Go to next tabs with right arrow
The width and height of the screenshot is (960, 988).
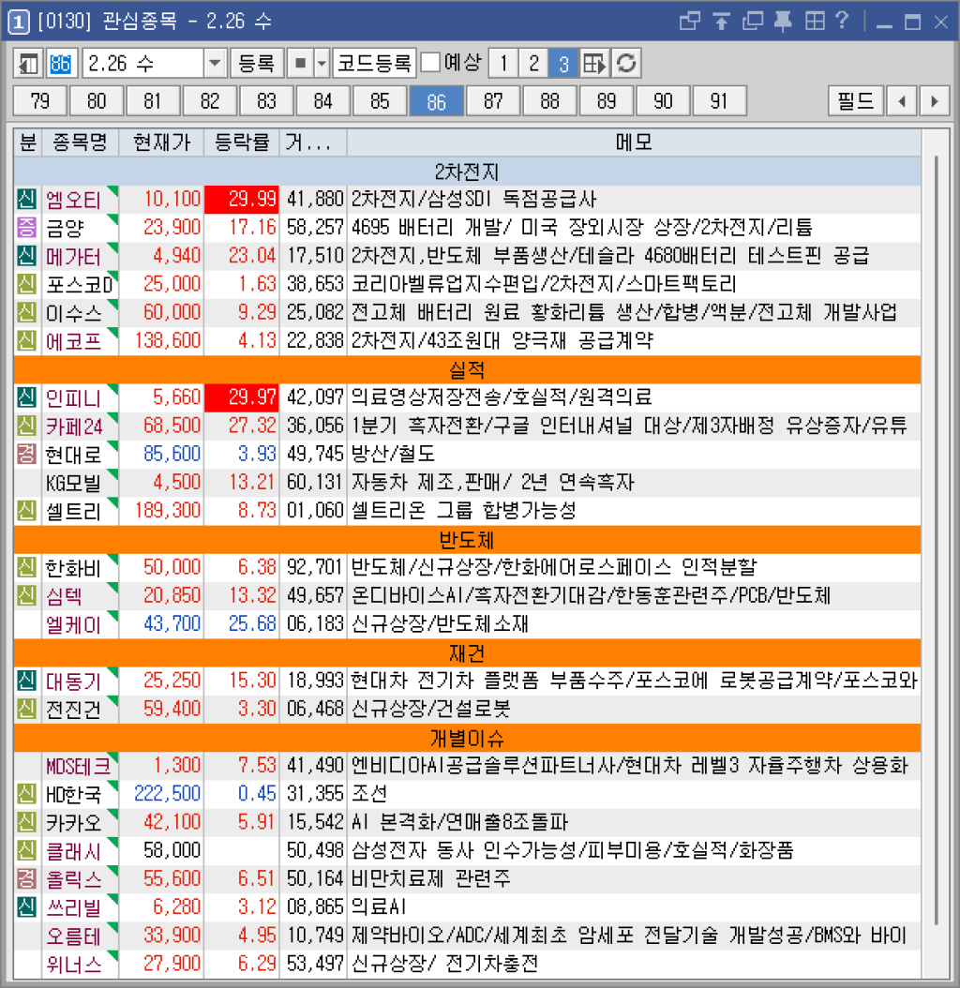[934, 101]
